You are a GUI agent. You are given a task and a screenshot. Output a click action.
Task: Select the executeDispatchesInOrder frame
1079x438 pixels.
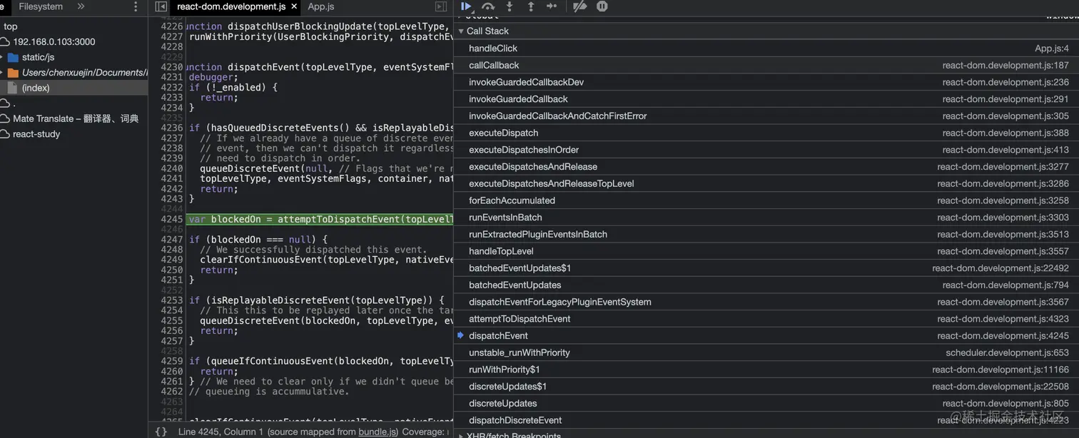tap(766, 150)
